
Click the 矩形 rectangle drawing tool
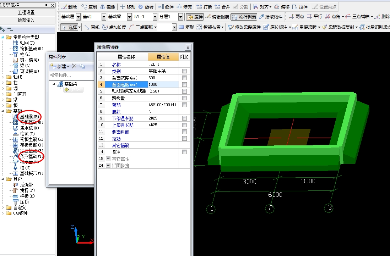[x=186, y=27]
